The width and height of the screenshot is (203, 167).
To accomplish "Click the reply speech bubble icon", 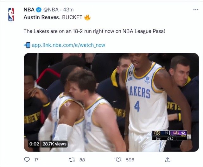I will click(x=27, y=160).
